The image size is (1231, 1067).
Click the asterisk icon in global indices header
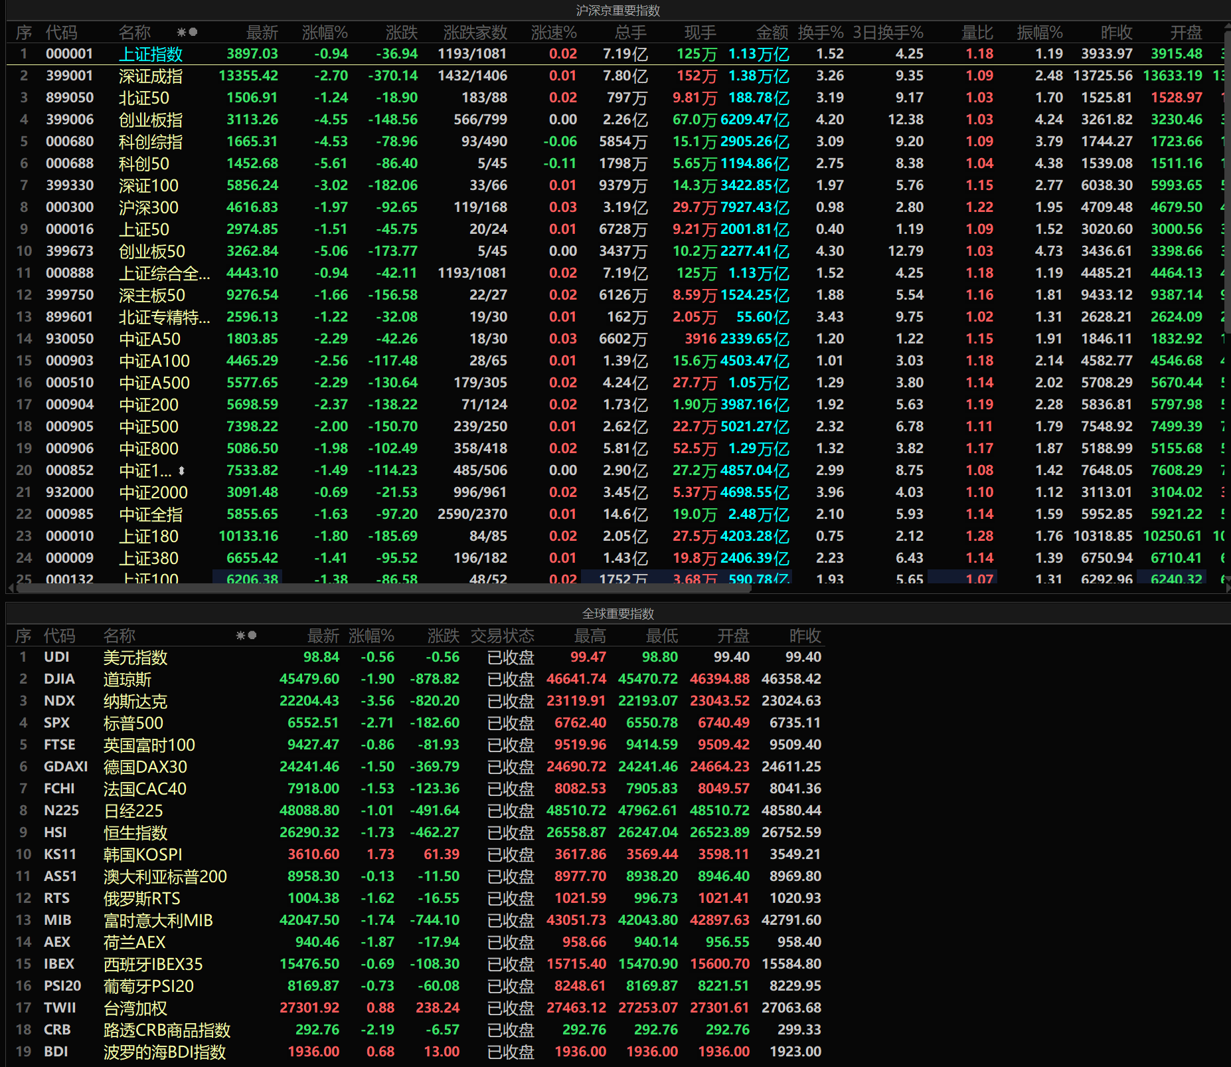click(x=240, y=636)
